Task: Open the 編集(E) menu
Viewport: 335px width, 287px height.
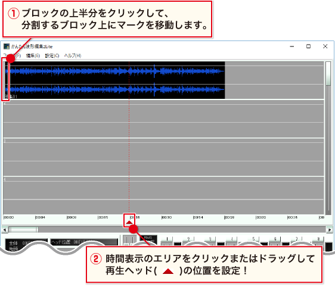Action: click(33, 56)
